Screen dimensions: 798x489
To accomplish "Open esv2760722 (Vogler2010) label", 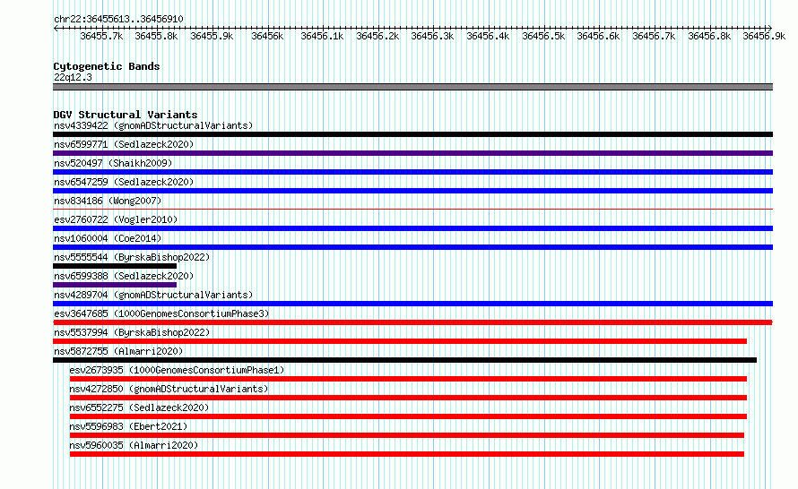I will pos(116,219).
